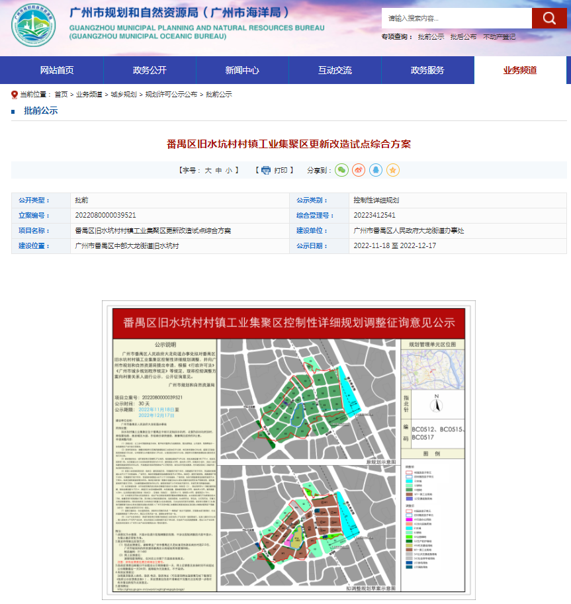The height and width of the screenshot is (604, 571).
Task: Open the 政务服务 menu item
Action: pos(429,70)
